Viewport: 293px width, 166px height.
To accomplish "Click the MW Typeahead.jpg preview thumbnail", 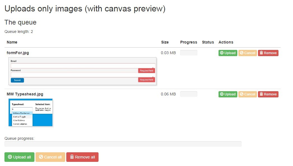I will pyautogui.click(x=31, y=112).
